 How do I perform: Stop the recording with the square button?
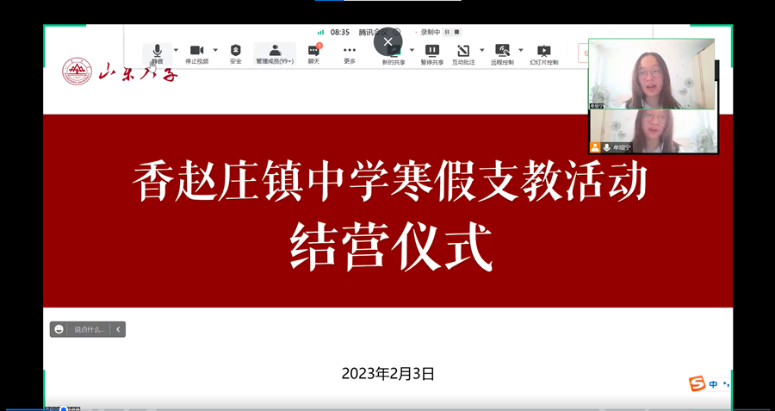tap(457, 32)
